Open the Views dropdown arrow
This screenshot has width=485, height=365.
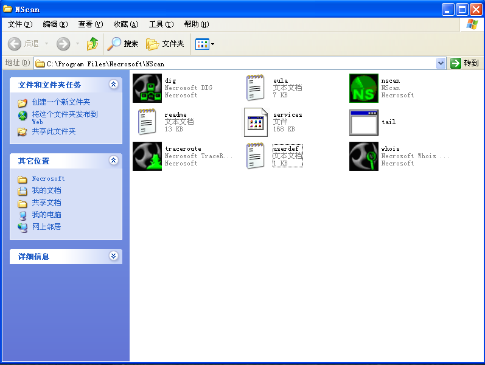point(212,44)
